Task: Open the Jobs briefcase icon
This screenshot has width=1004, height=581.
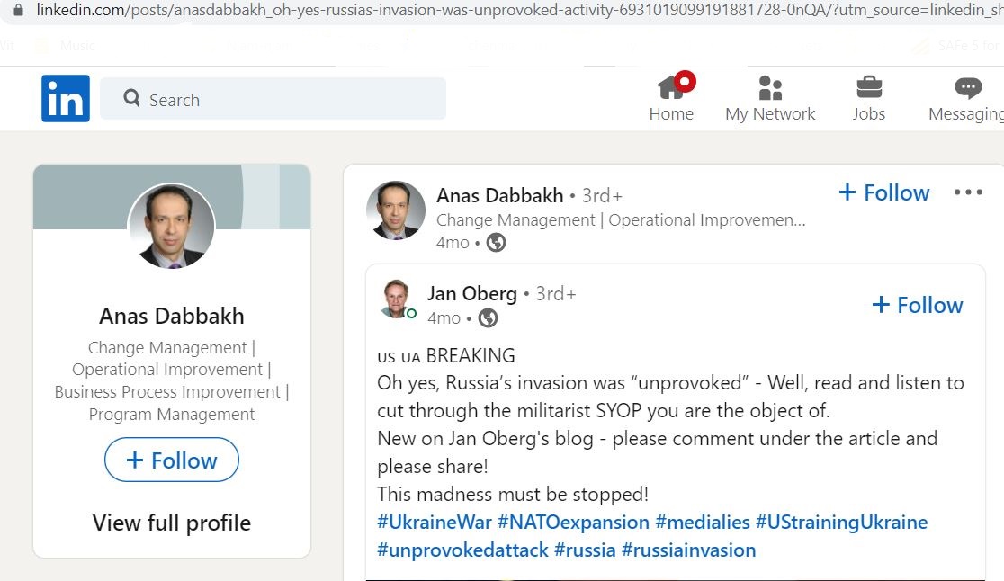Action: tap(869, 87)
